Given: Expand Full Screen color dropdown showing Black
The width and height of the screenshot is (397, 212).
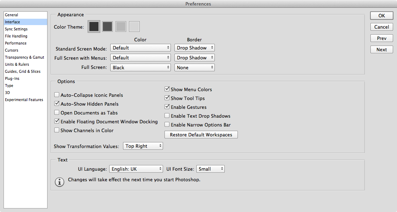Looking at the screenshot, I should 140,67.
